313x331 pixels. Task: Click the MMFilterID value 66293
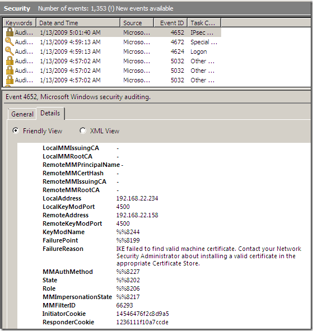pos(124,305)
